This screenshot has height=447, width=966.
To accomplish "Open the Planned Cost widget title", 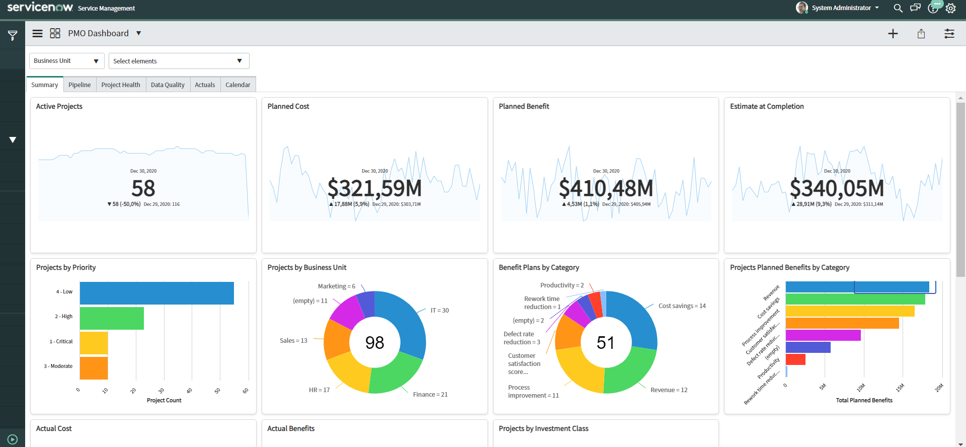I will [x=288, y=106].
